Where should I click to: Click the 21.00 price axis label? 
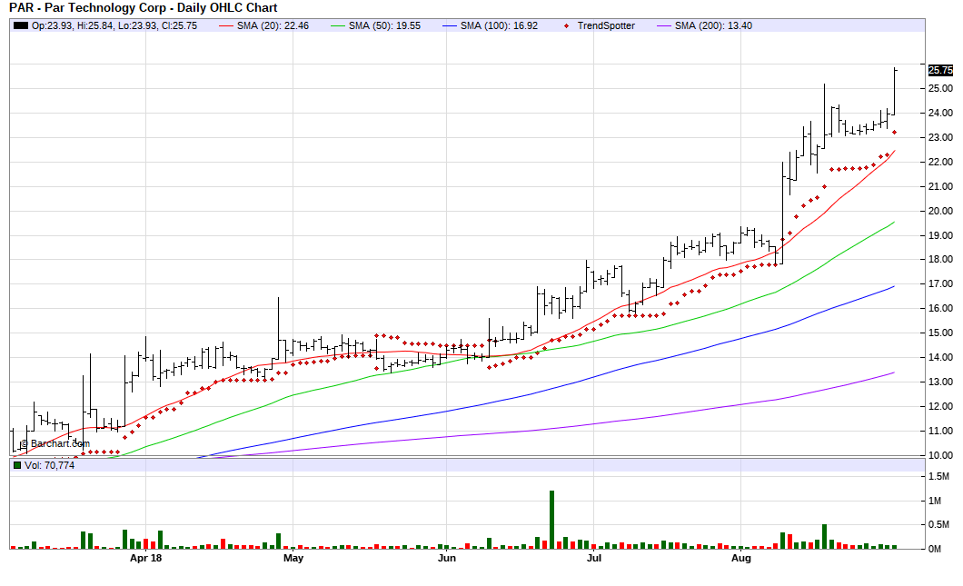coord(940,187)
